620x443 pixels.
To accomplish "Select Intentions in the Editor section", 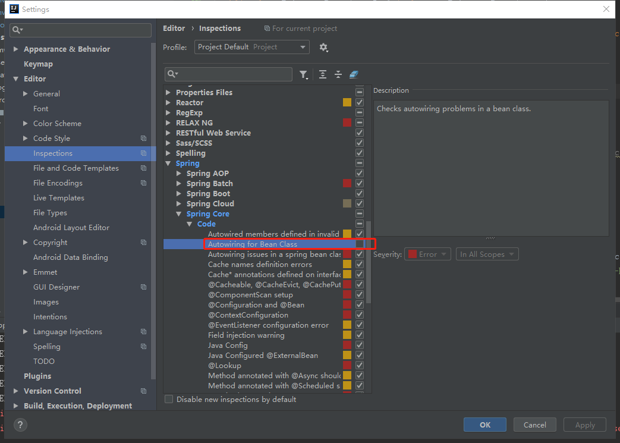I will 50,317.
